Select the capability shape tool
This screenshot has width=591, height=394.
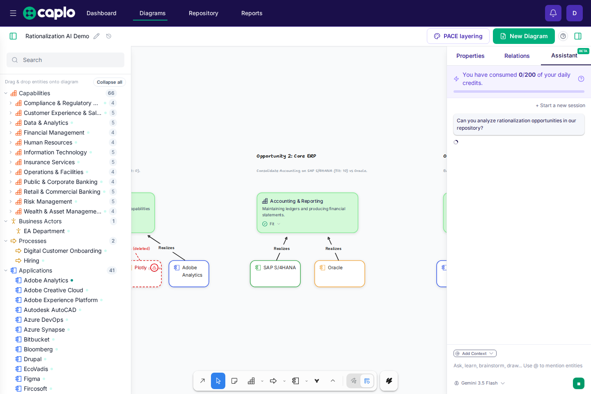click(251, 381)
